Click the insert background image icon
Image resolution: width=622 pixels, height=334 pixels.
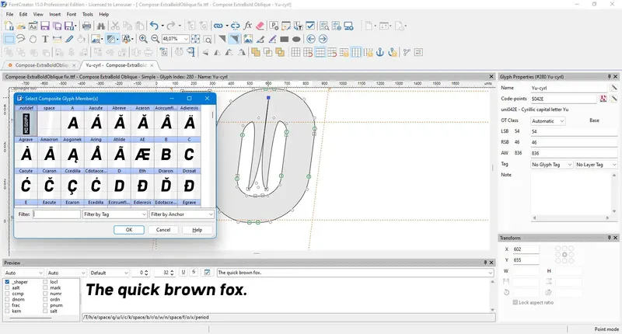coord(248,39)
